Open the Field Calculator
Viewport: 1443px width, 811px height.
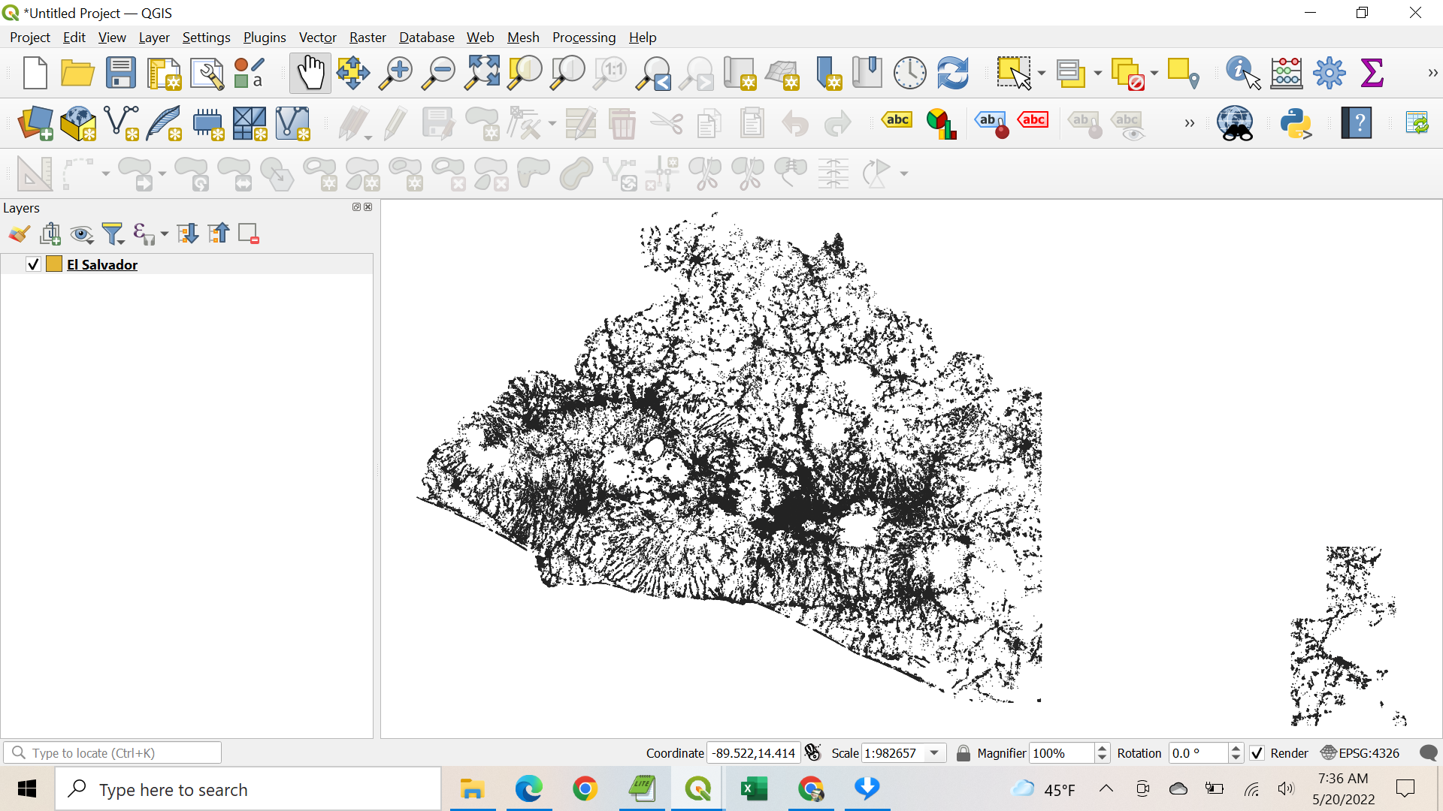coord(1286,73)
